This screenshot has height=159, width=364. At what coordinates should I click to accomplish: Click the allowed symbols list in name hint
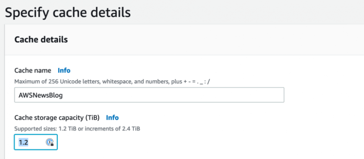coord(198,82)
